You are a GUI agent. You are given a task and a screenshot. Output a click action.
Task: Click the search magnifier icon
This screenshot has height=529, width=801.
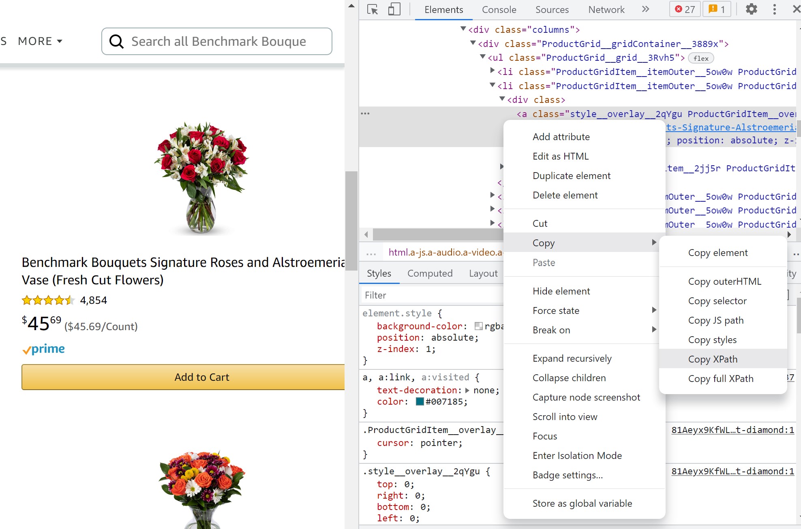[116, 41]
